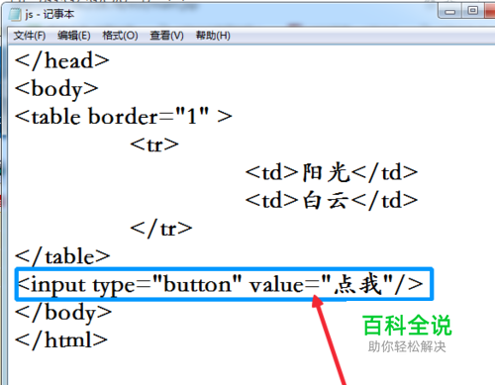Viewport: 495px width, 385px height.
Task: Click the closing </body> tag
Action: [63, 313]
